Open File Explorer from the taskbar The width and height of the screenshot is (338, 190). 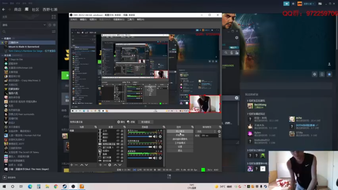click(47, 186)
